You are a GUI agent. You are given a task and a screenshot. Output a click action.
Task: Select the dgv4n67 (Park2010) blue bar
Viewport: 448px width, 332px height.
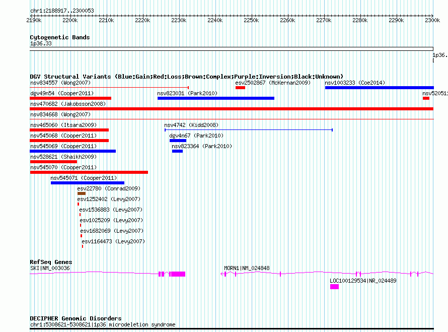[178, 141]
